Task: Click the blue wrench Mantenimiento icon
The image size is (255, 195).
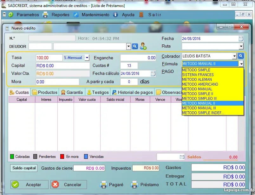Action: (x=76, y=15)
